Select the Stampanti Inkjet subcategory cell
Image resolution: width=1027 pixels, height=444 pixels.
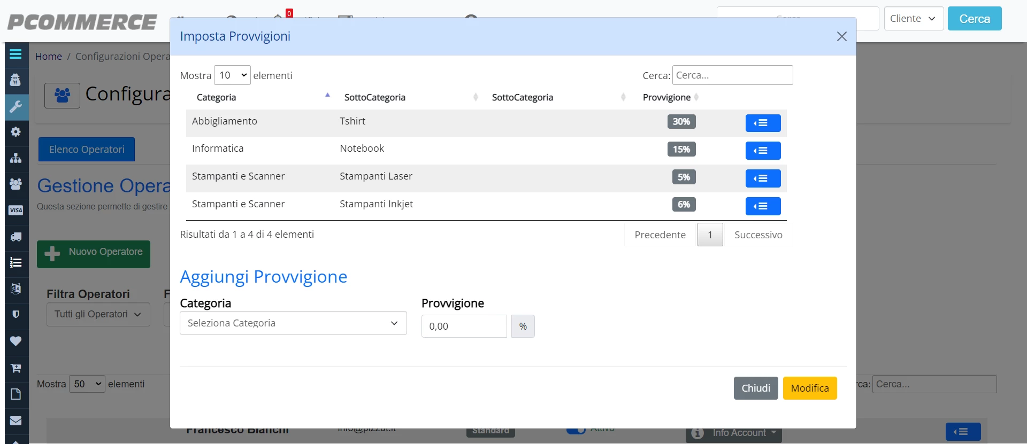pos(376,204)
